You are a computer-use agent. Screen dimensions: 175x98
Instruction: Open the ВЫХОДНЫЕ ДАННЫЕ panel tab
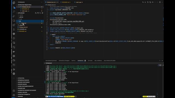(x=51, y=61)
